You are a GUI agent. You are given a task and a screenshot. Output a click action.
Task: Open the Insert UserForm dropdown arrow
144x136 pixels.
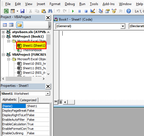(17, 11)
